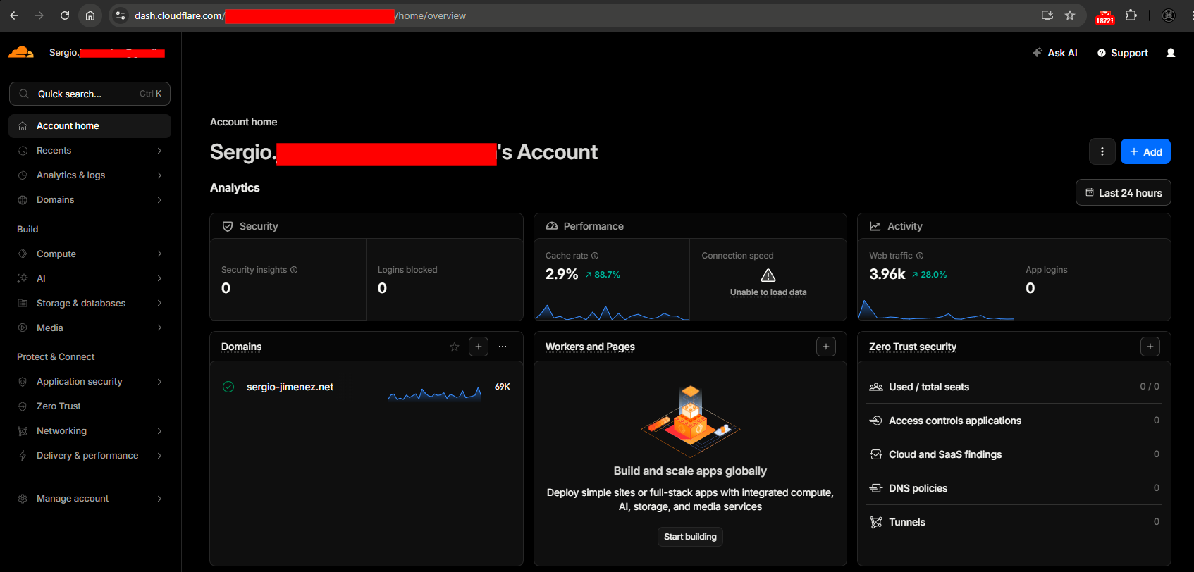Click Unable to load data link

tap(768, 292)
